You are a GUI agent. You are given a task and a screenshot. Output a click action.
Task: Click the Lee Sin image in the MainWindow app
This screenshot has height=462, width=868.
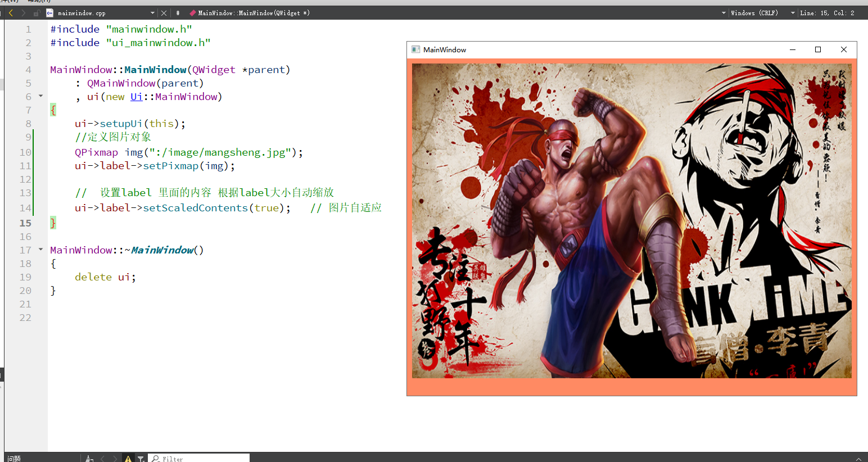(x=631, y=220)
